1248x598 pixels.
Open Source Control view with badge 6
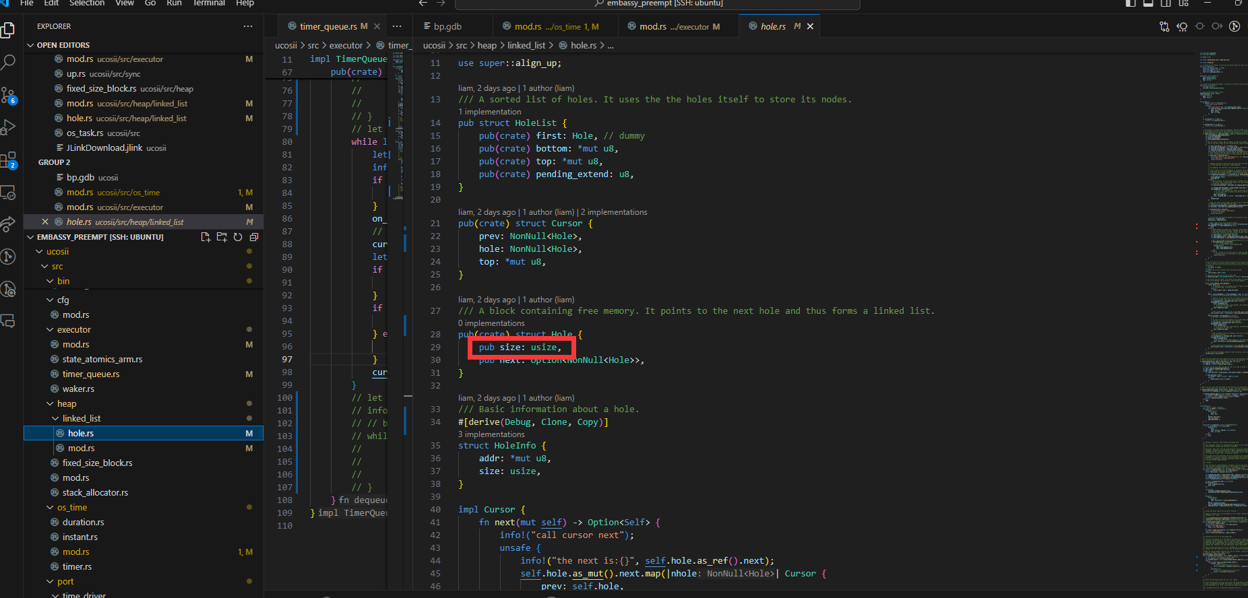8,95
